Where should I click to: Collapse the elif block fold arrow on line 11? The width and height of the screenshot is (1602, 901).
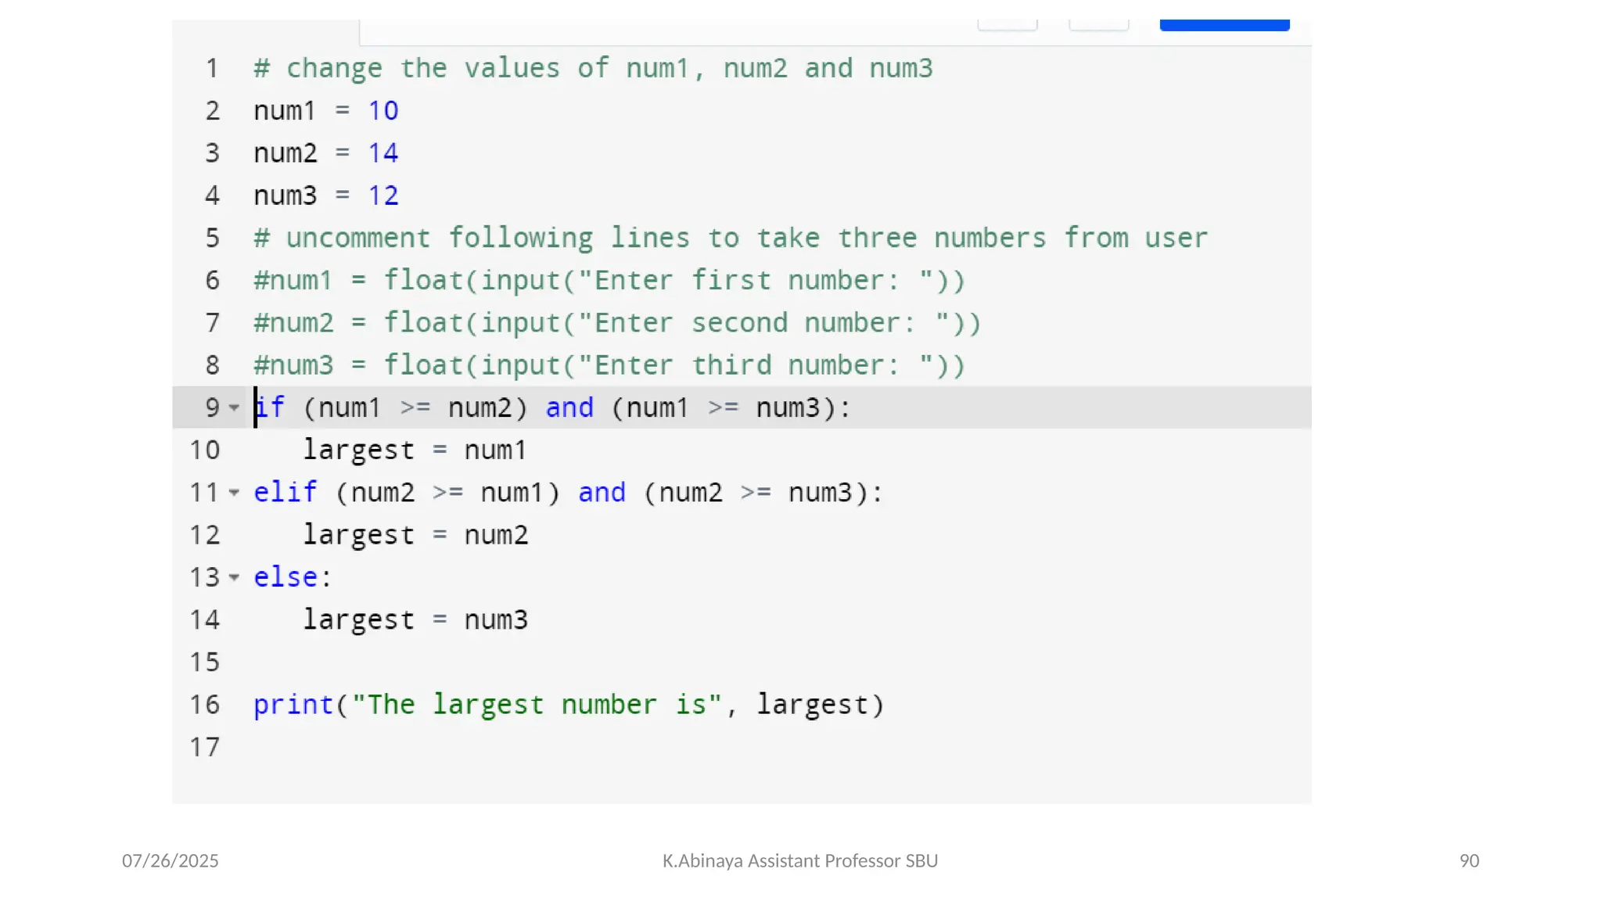pyautogui.click(x=234, y=493)
